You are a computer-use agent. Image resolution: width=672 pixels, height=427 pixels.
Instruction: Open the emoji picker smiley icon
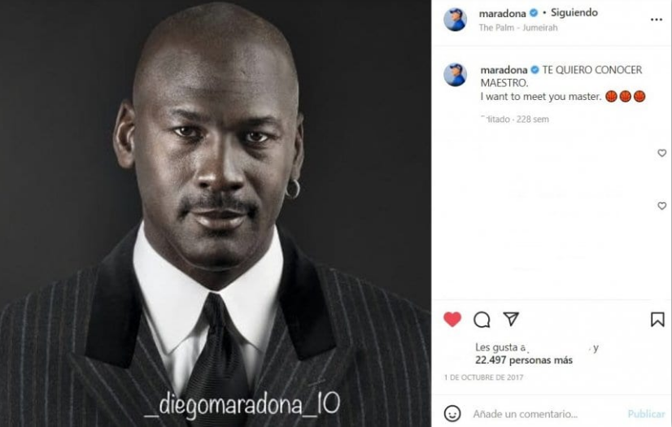coord(452,414)
